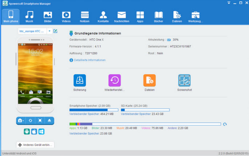Refresh the storage usage bar

click(225, 124)
